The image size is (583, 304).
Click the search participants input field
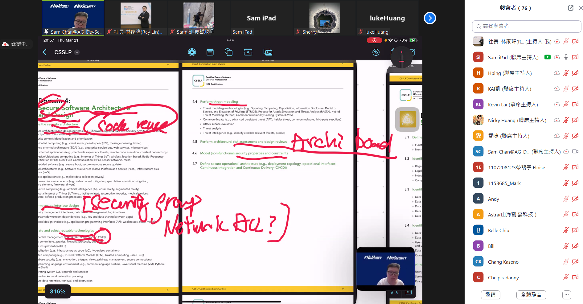[x=527, y=27]
